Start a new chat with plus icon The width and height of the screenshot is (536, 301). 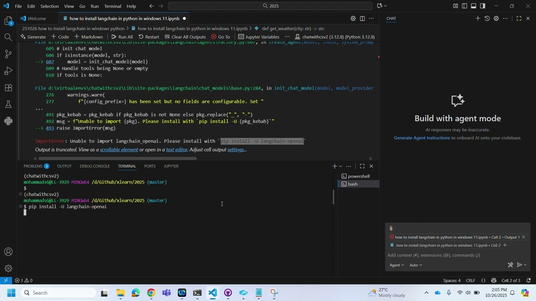pyautogui.click(x=477, y=18)
